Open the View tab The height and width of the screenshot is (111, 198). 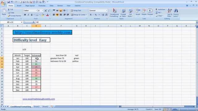point(69,6)
